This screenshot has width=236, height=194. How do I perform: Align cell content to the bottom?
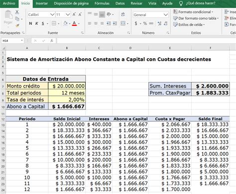point(102,14)
